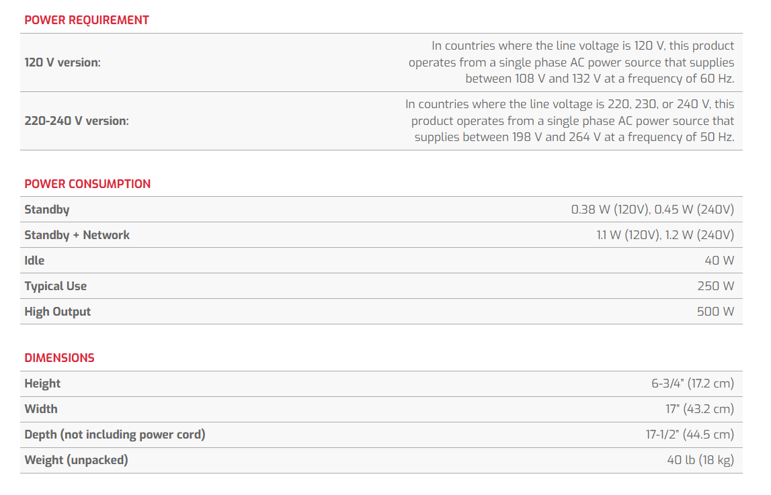The width and height of the screenshot is (771, 495).
Task: Click the 120 V line voltage description text
Action: point(571,62)
